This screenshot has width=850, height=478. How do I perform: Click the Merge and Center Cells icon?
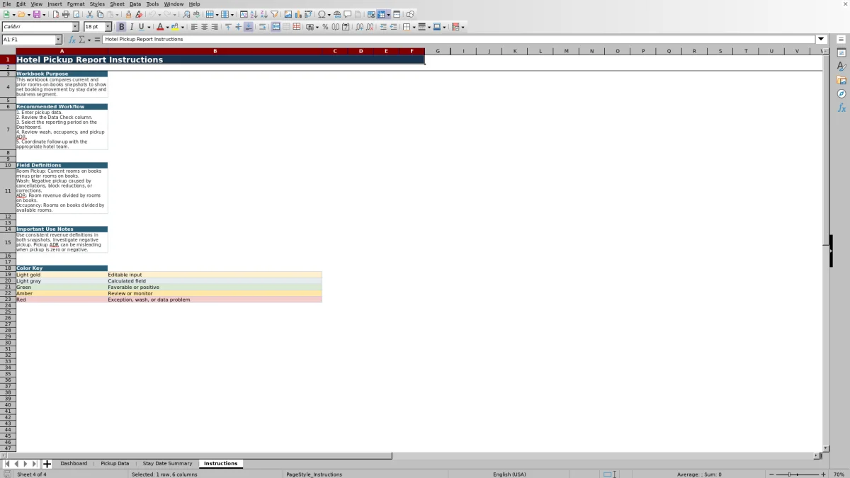(x=276, y=27)
